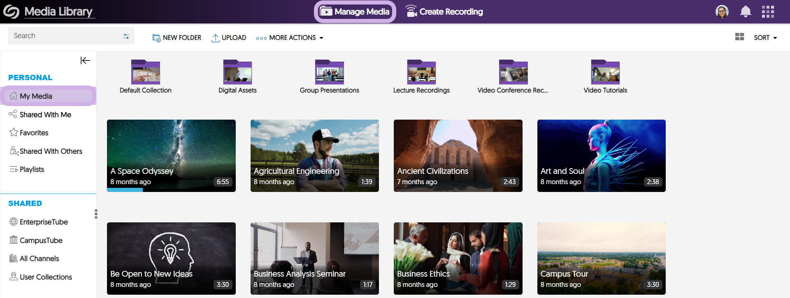Switch to the Create Recording tab
This screenshot has height=298, width=790.
click(x=444, y=12)
